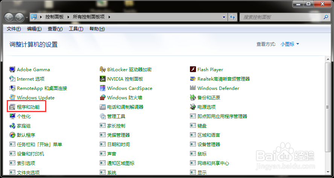
Task: Open the 工具(T) menu
Action: (x=76, y=29)
